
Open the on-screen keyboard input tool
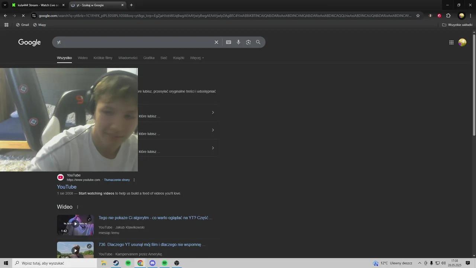pyautogui.click(x=229, y=42)
